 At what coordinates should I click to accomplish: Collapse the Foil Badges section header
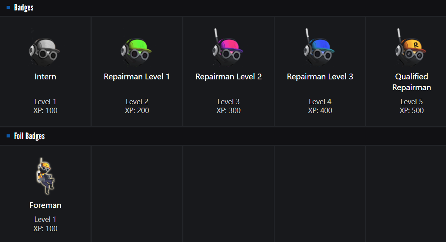click(x=29, y=136)
